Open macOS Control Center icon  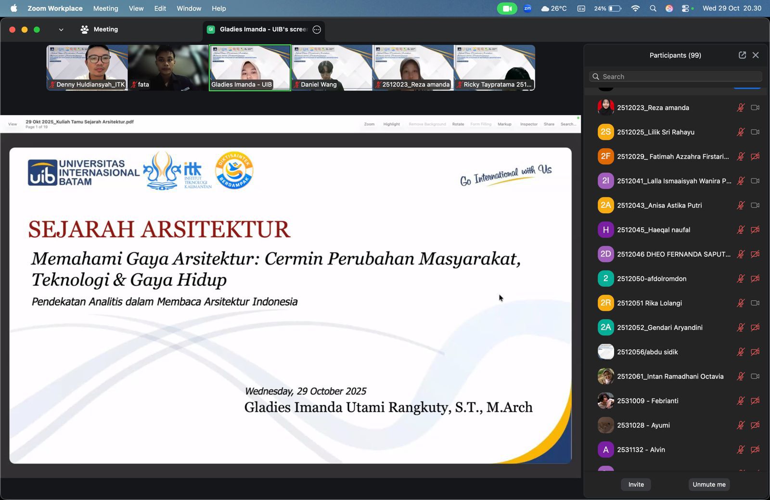(685, 8)
